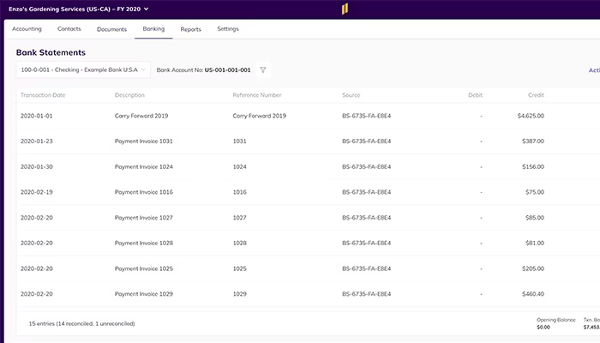
Task: Click the $460.40 credit amount
Action: [x=533, y=294]
